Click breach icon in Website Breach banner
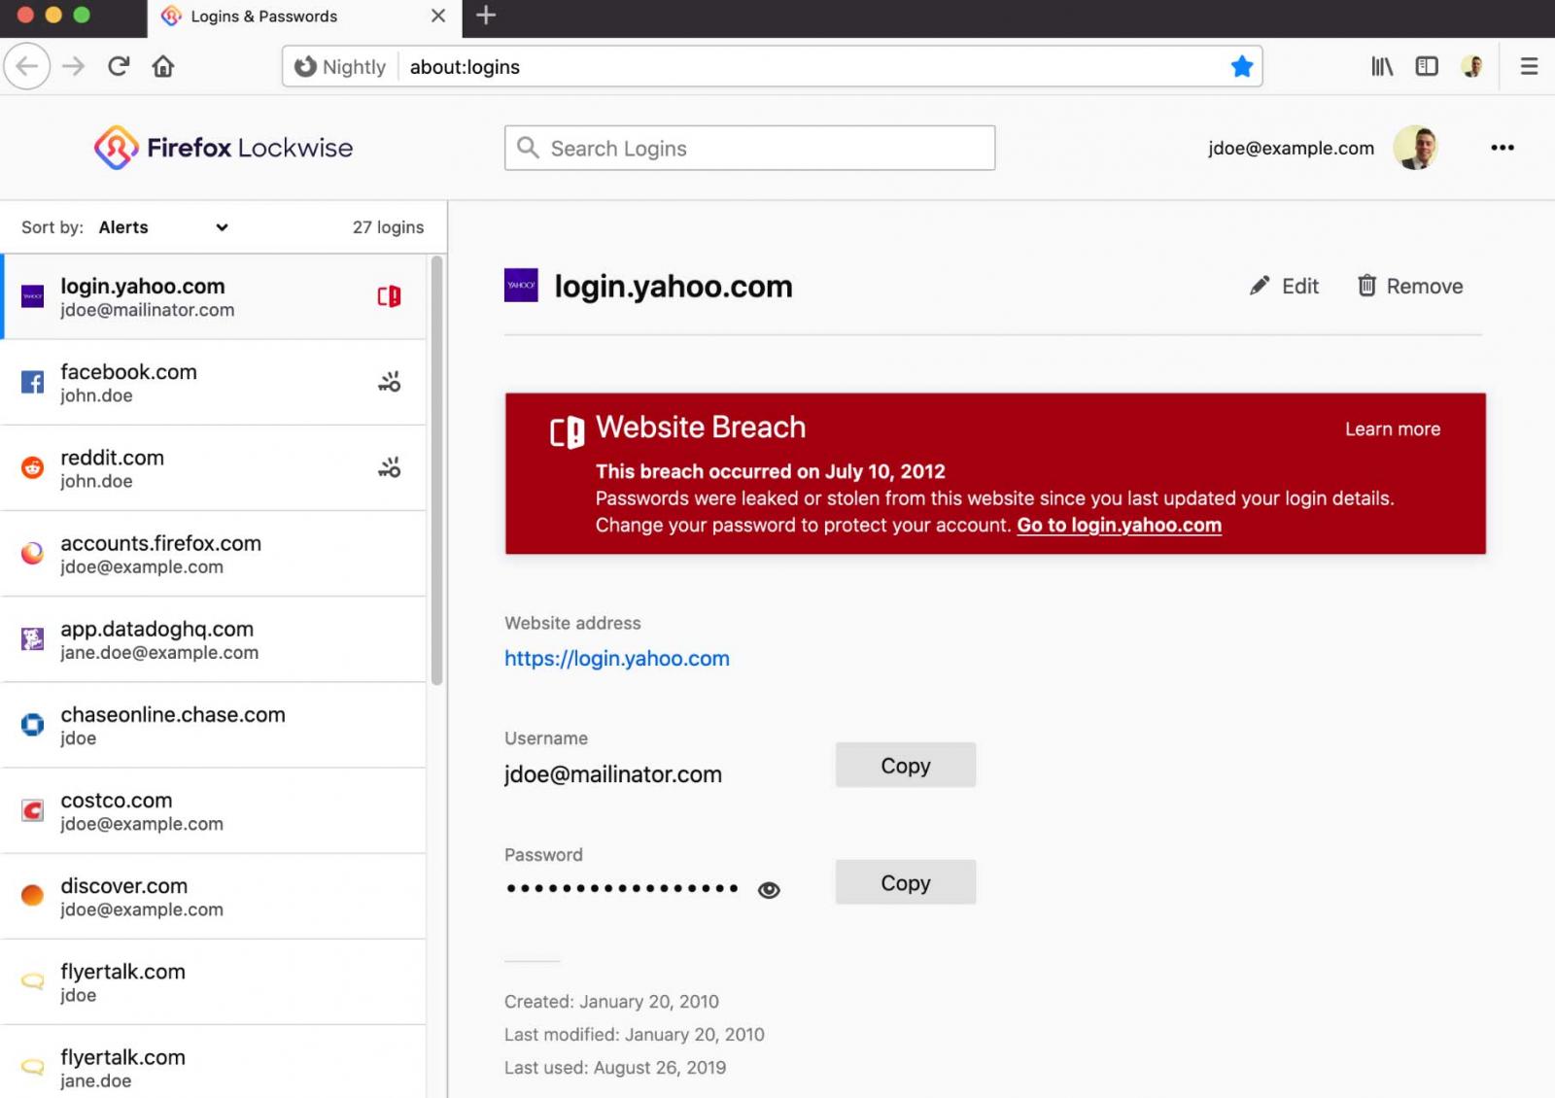1555x1098 pixels. [567, 431]
